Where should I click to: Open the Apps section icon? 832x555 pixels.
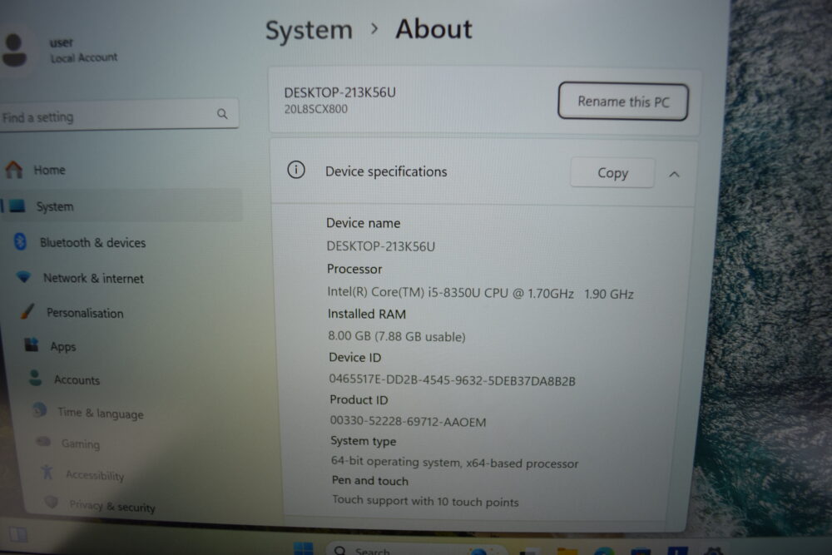32,344
